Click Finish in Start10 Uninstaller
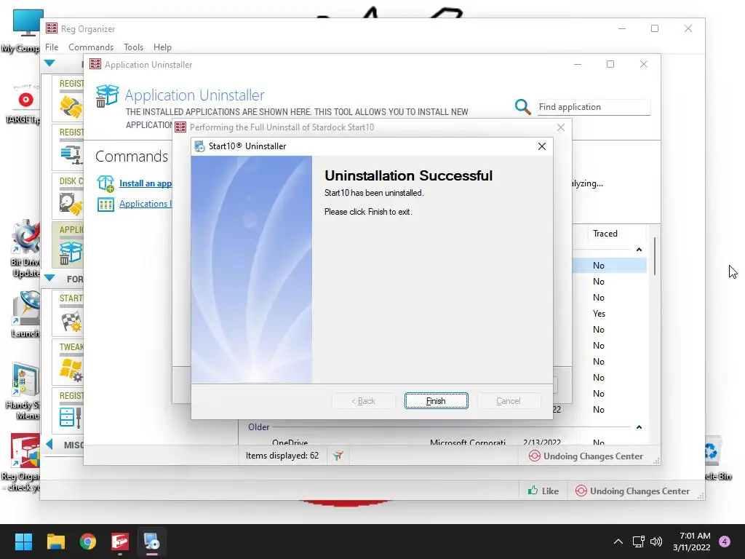 [437, 401]
